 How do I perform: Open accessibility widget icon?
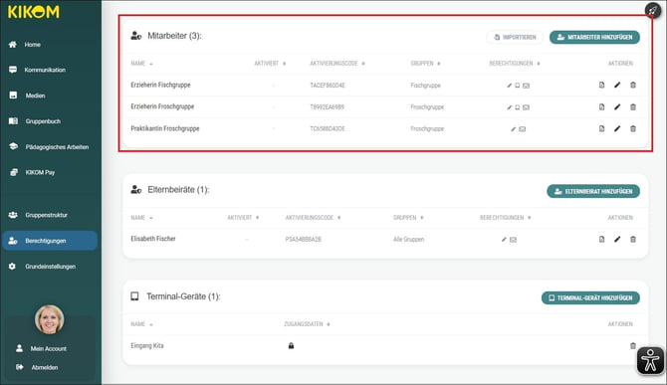pyautogui.click(x=650, y=361)
